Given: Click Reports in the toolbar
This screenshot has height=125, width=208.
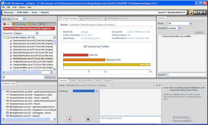Looking at the screenshot, I should [45, 12].
